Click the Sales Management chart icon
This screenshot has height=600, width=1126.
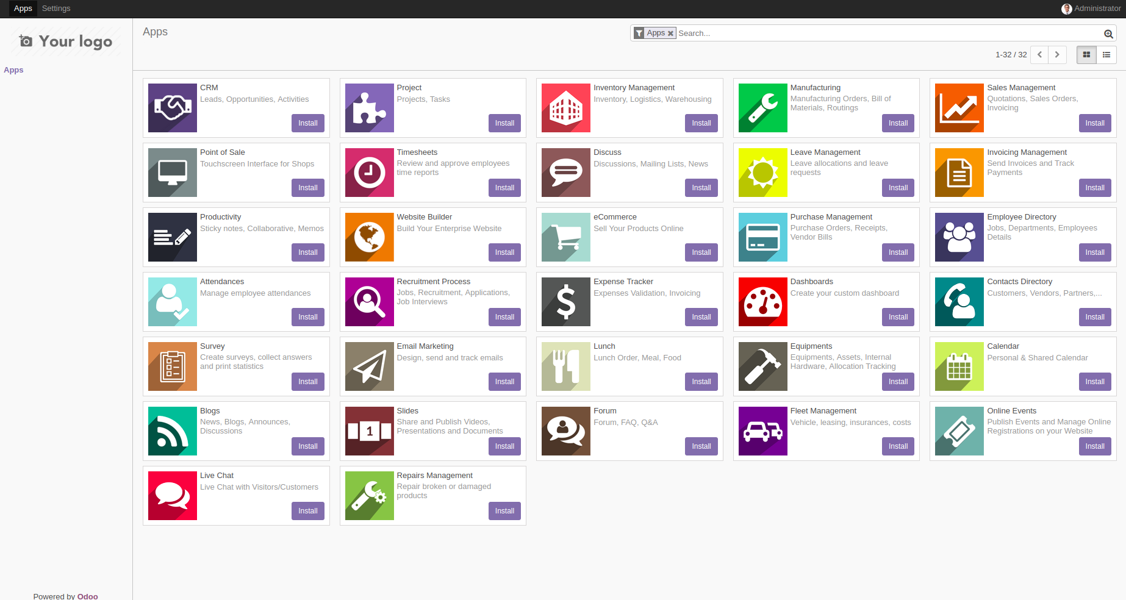959,108
